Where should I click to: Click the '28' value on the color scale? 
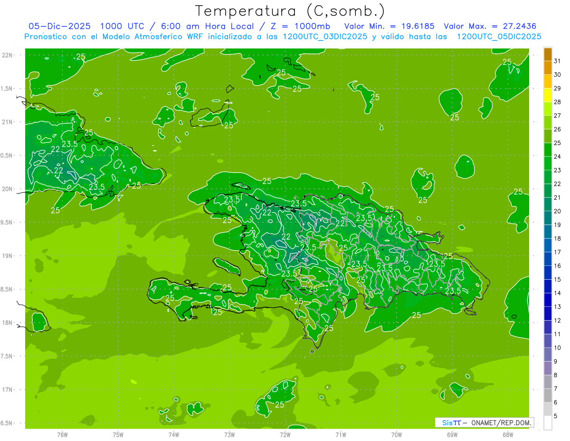coord(557,102)
